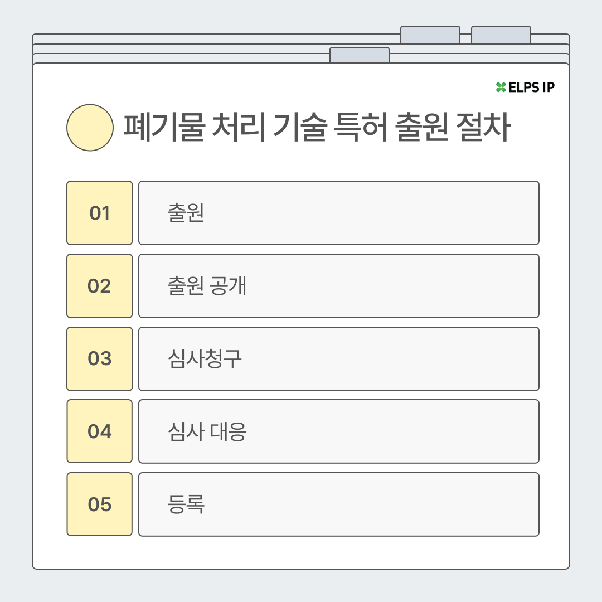
Task: Click the yellow 05 number box
Action: point(99,504)
